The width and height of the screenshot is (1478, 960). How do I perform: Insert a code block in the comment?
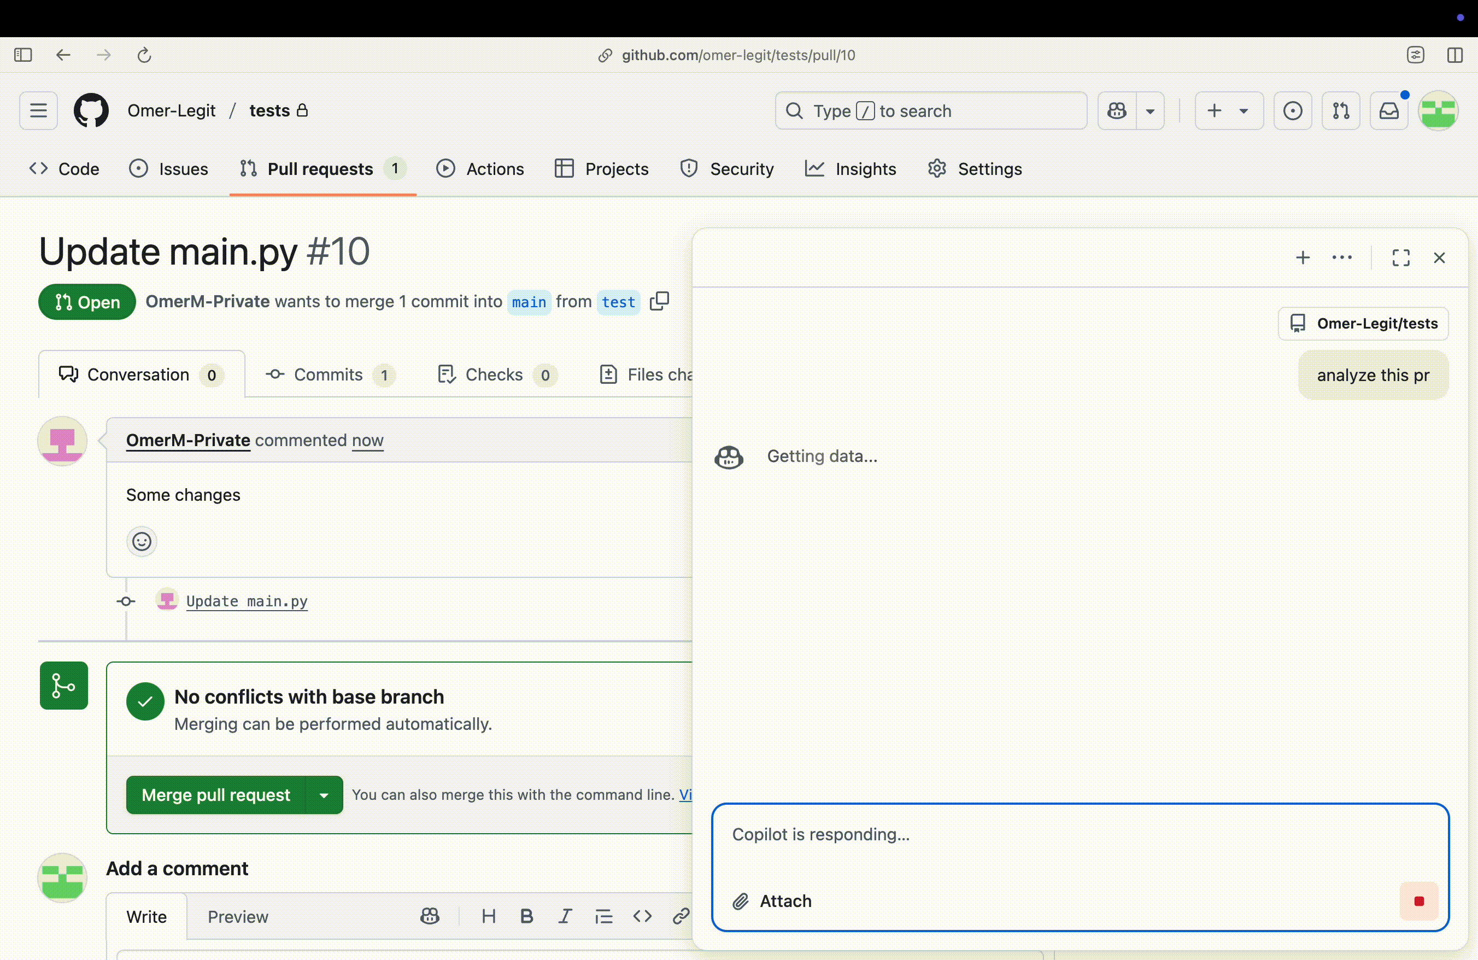point(643,916)
